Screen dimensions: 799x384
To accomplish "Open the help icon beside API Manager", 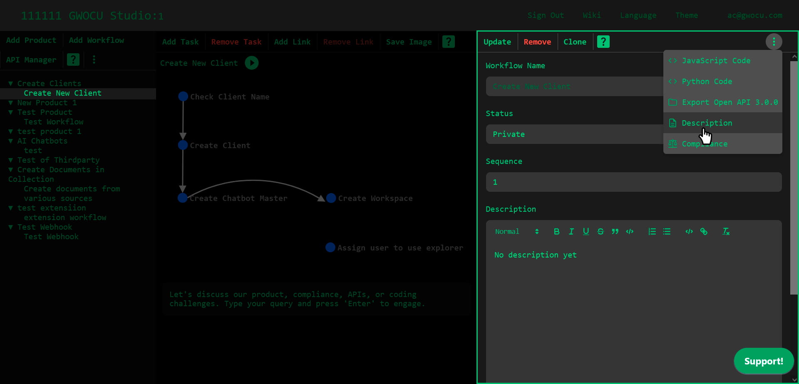I will [73, 59].
